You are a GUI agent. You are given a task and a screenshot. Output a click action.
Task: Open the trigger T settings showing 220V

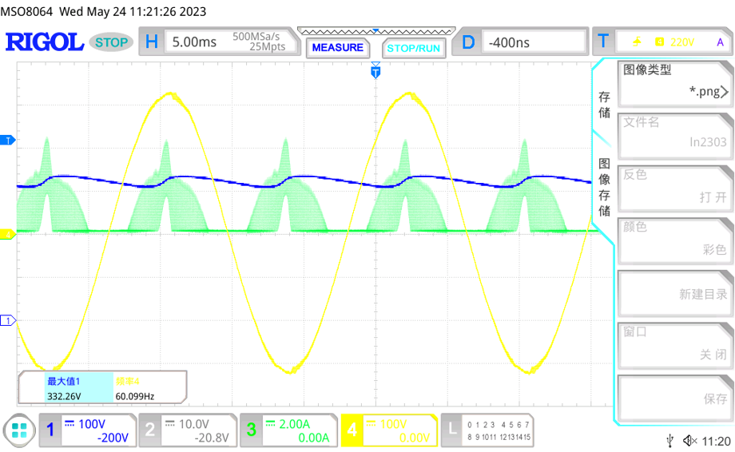(660, 42)
